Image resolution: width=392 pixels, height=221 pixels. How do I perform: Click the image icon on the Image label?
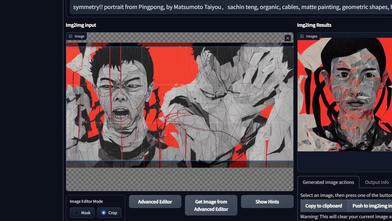[71, 36]
